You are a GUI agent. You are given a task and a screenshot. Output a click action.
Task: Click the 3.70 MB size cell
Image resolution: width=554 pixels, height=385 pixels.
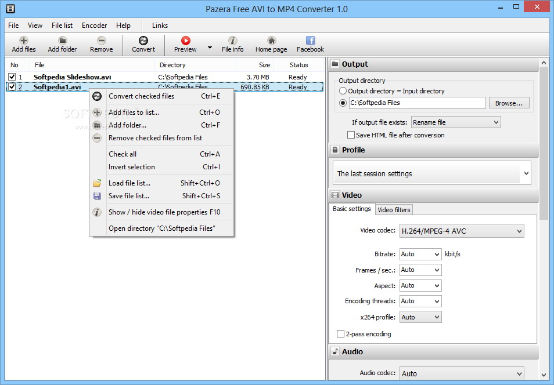[x=258, y=77]
